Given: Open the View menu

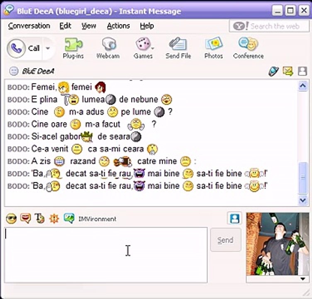Looking at the screenshot, I should coord(89,26).
